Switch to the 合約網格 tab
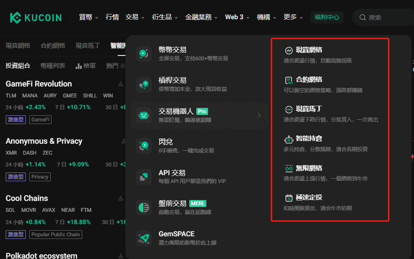The width and height of the screenshot is (414, 259). [x=53, y=45]
